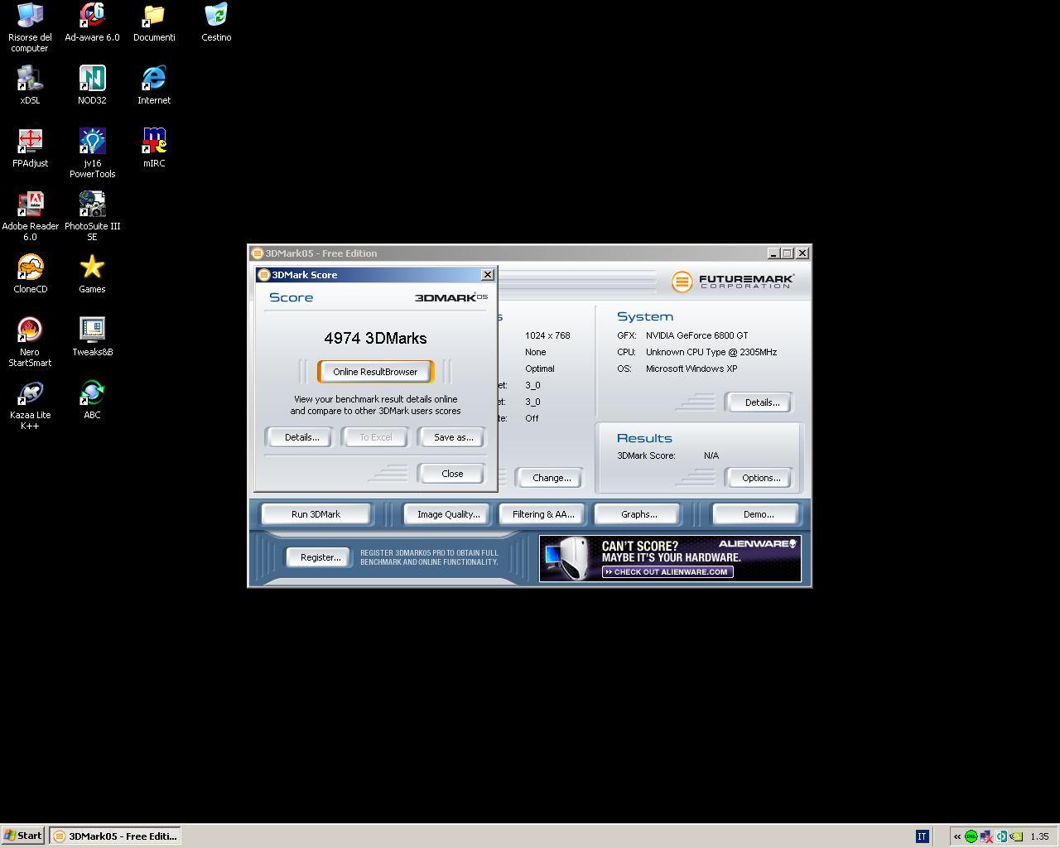This screenshot has width=1060, height=848.
Task: Click the teal tray icon beside NVIDIA
Action: point(1001,836)
